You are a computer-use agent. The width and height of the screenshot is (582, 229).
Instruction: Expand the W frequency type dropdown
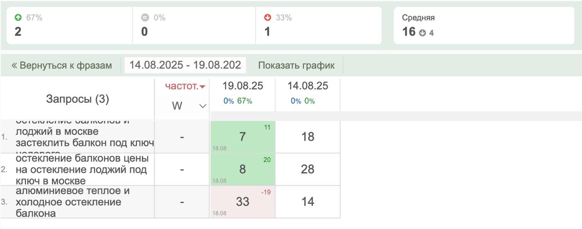coord(202,106)
